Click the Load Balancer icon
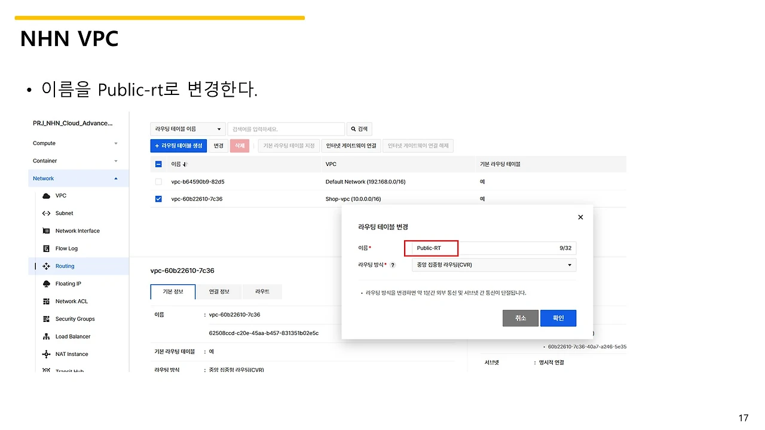The height and width of the screenshot is (430, 765). tap(46, 337)
